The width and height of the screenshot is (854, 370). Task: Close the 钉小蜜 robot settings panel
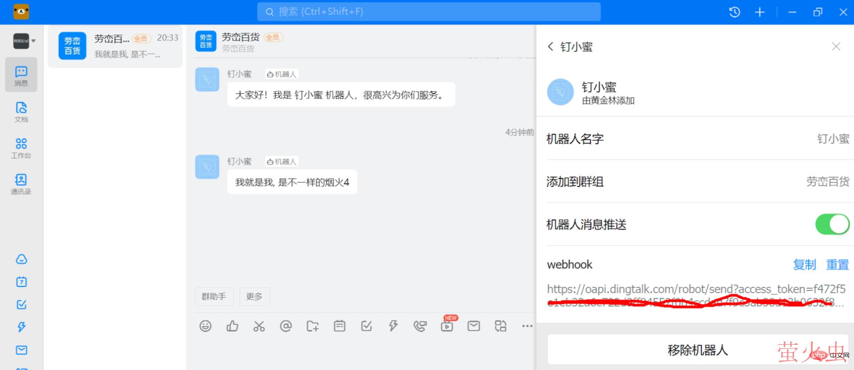coord(836,46)
